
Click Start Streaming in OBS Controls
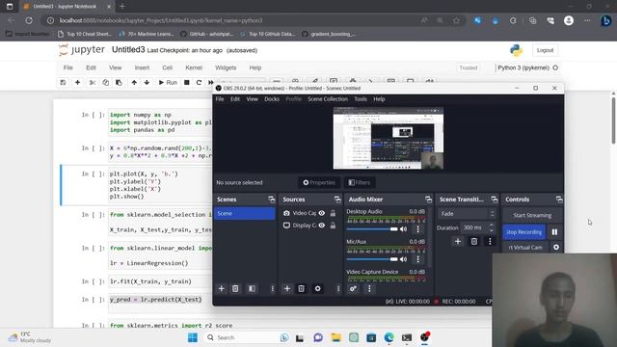tap(532, 215)
